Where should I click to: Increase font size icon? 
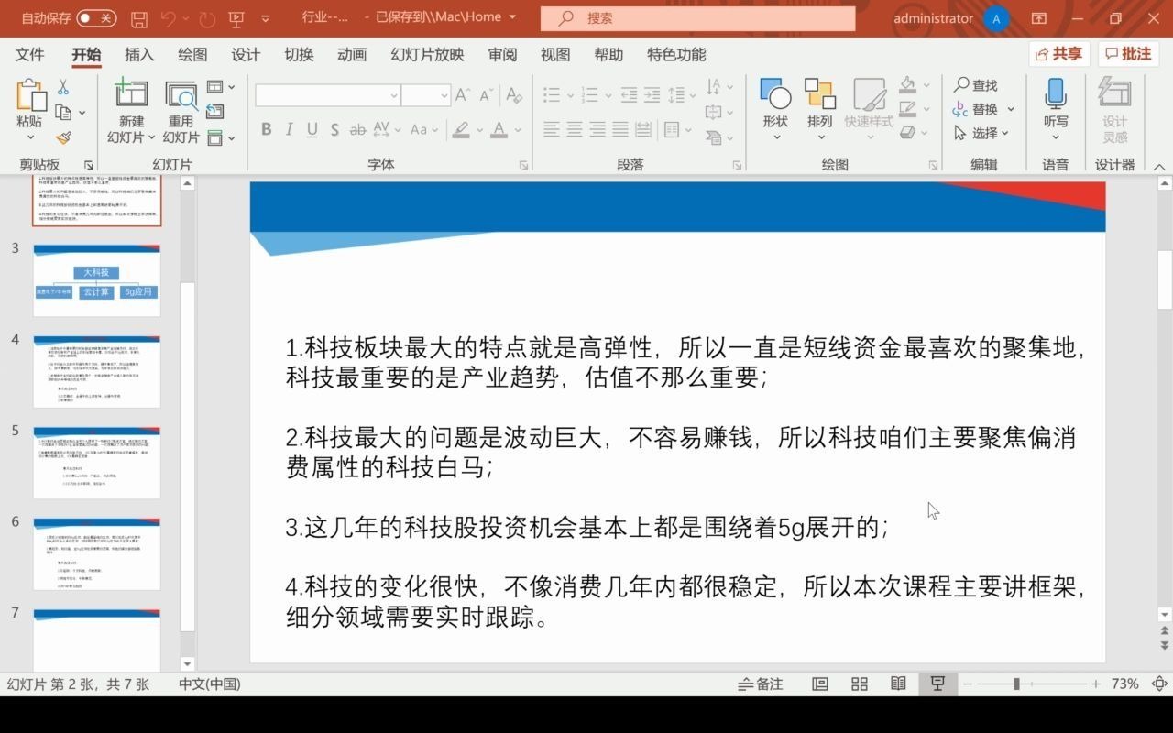tap(464, 95)
